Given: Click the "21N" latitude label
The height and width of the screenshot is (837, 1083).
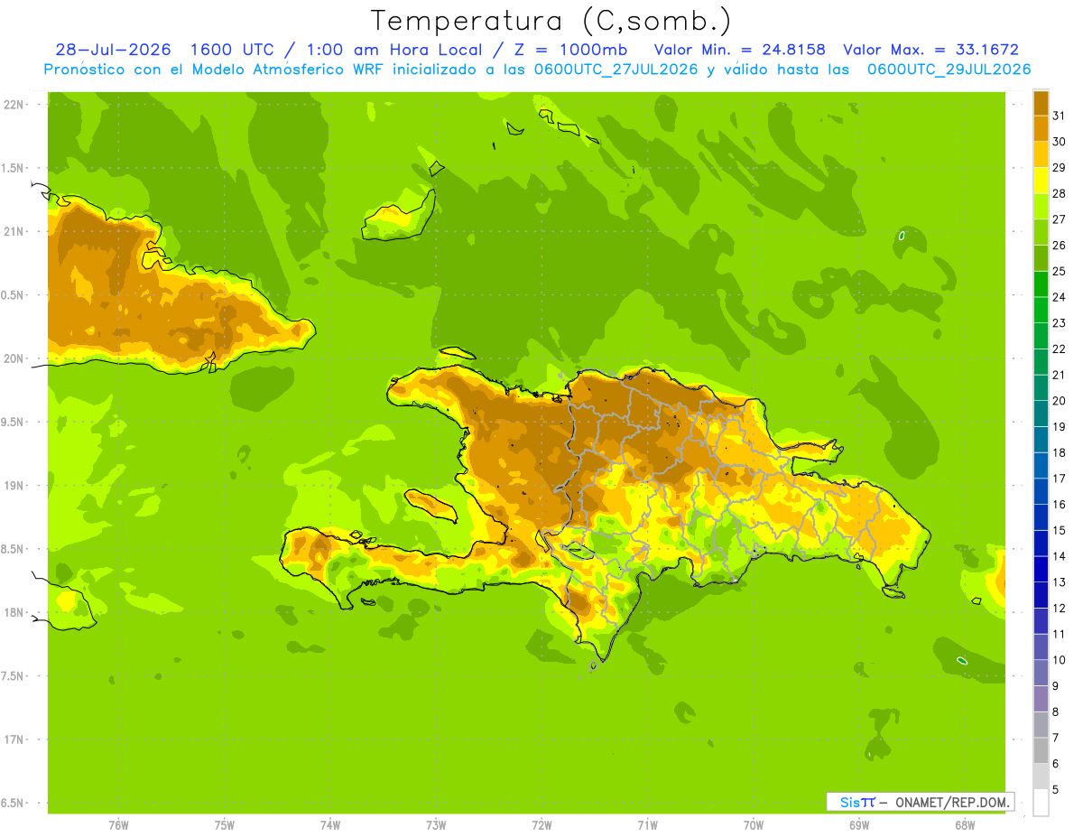Looking at the screenshot, I should click(x=15, y=232).
